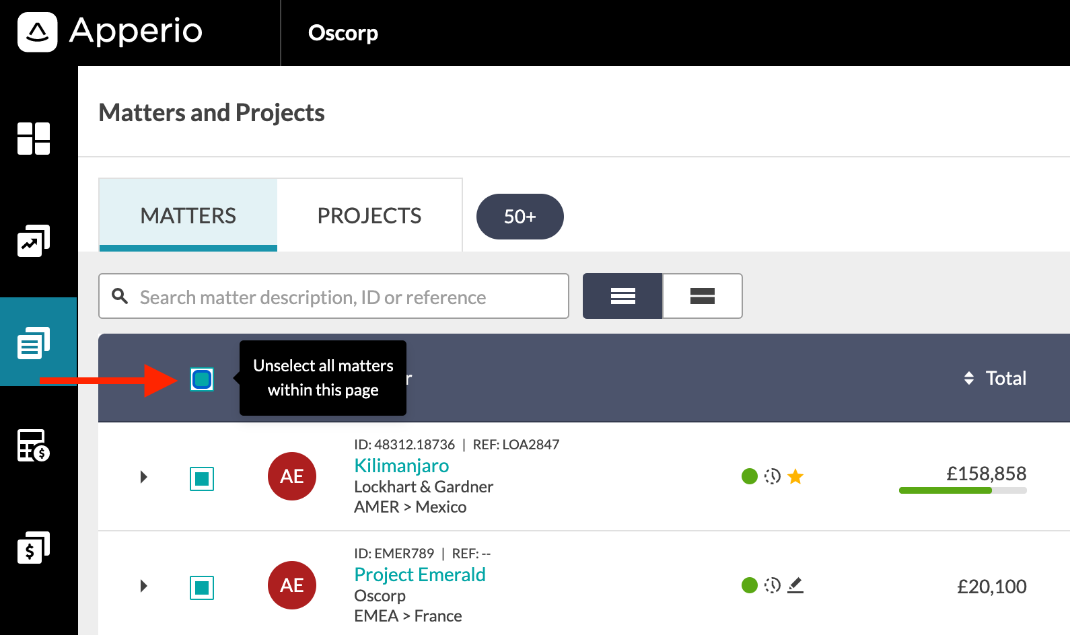Click ID: 48312.18736 reference text
Image resolution: width=1070 pixels, height=635 pixels.
[x=404, y=445]
